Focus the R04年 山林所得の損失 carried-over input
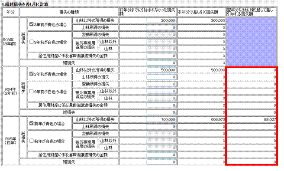The width and height of the screenshot is (284, 171). click(x=161, y=77)
